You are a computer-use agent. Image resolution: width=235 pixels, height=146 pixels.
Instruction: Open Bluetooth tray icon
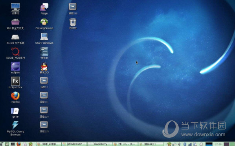(x=185, y=144)
